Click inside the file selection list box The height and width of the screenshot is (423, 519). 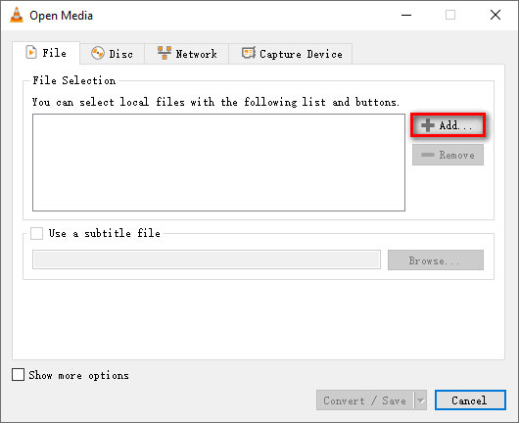pyautogui.click(x=218, y=163)
